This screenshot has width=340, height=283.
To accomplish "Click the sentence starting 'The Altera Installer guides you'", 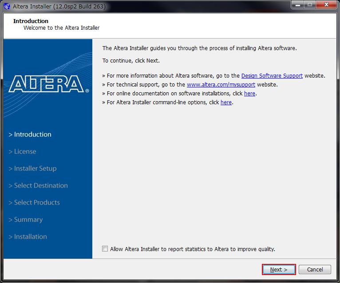I will 199,48.
